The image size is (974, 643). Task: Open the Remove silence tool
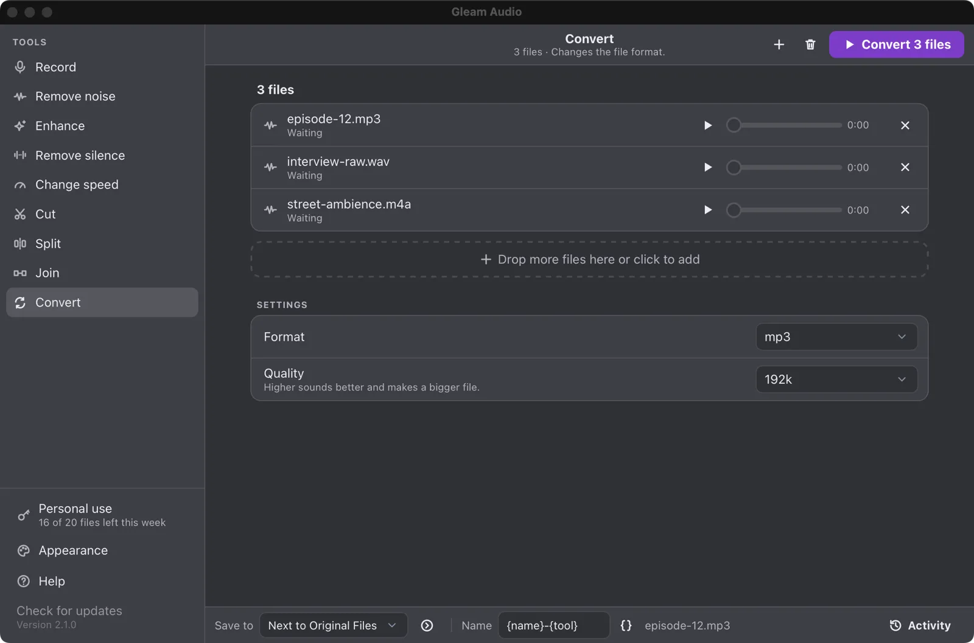coord(102,155)
